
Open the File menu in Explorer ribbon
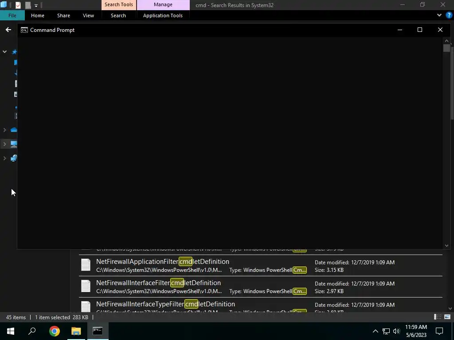tap(12, 15)
